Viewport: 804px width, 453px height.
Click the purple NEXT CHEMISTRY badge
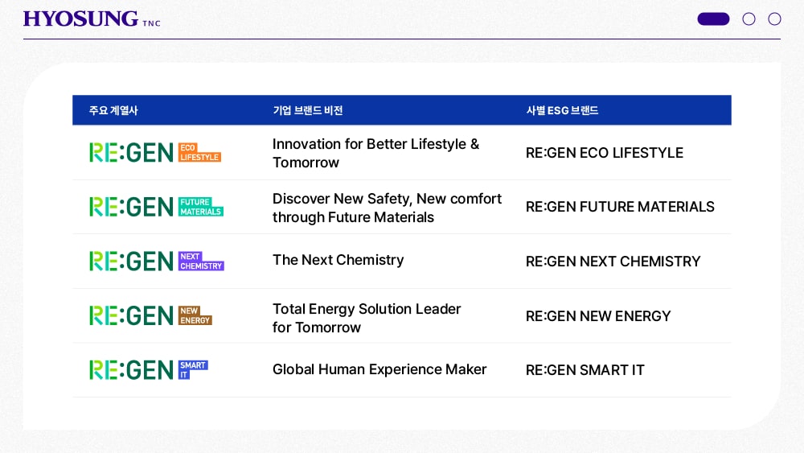click(x=202, y=262)
